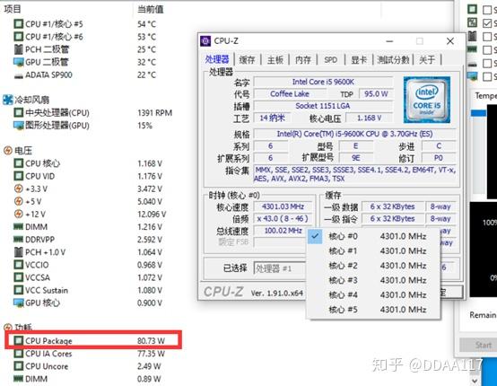Screen dimensions: 497x386
Task: Click the 规格 specification field
Action: (354, 134)
